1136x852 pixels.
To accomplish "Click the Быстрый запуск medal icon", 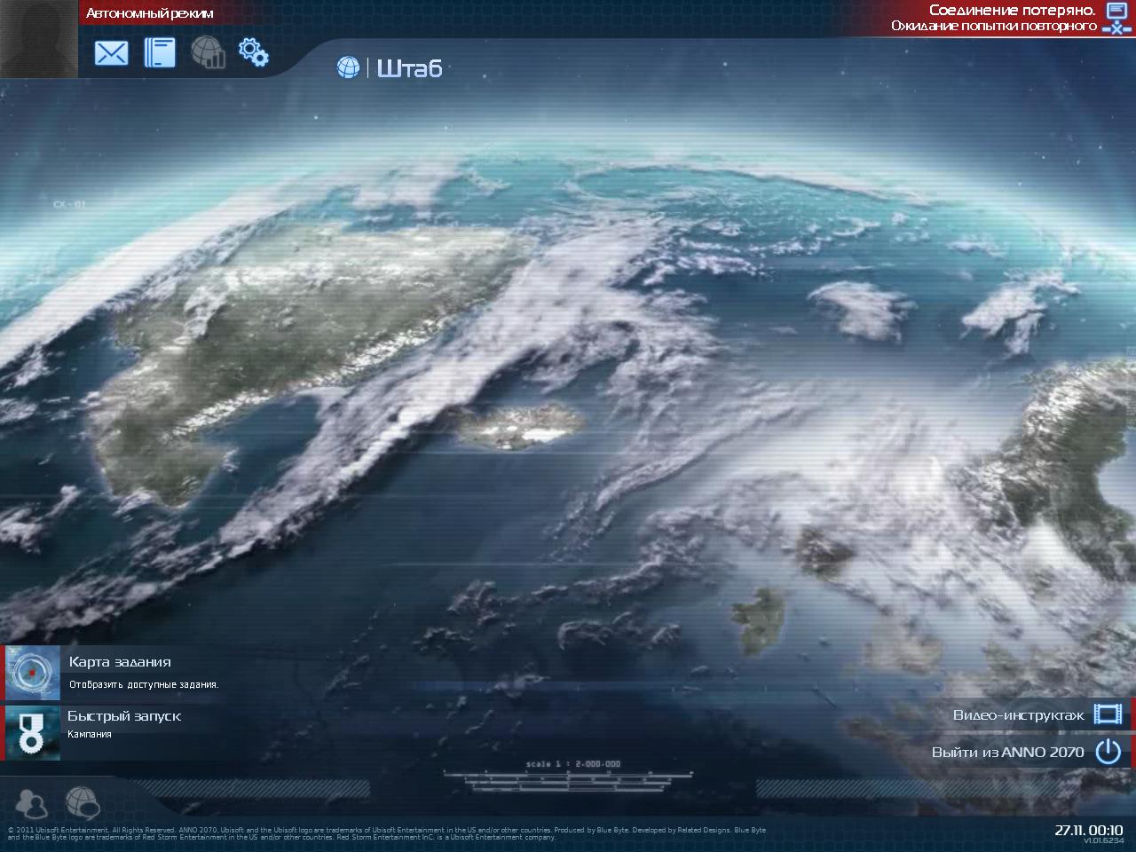I will coord(33,732).
